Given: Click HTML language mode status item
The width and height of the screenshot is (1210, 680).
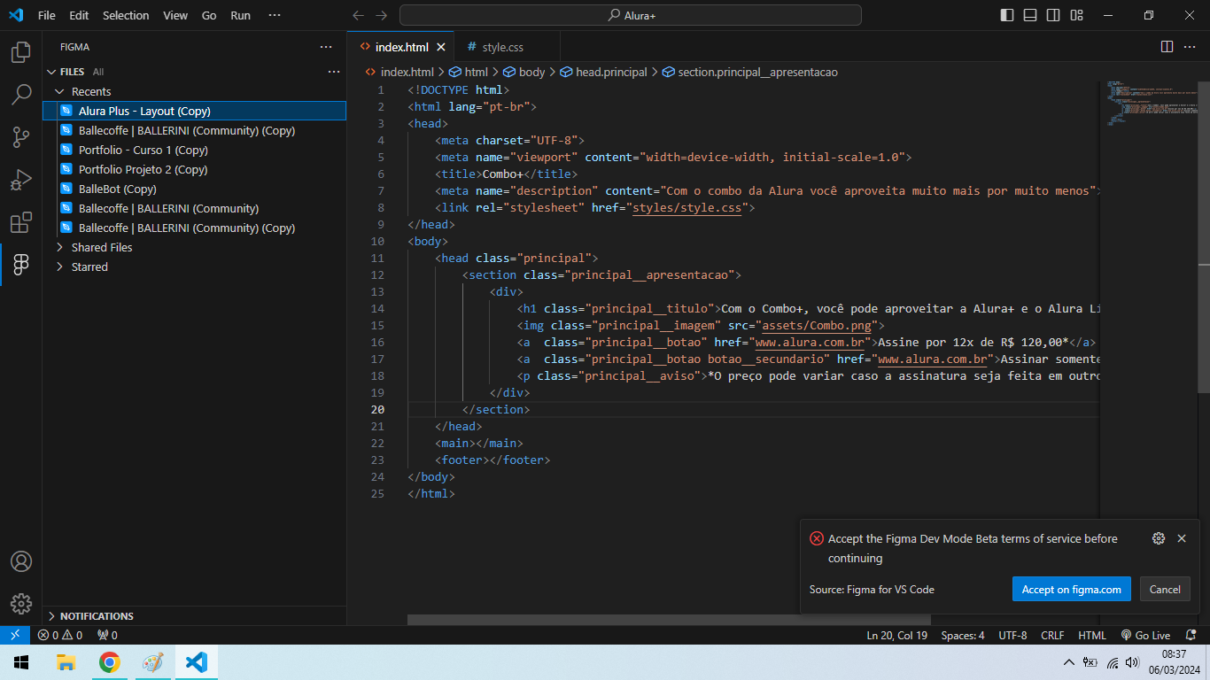Looking at the screenshot, I should (1092, 635).
